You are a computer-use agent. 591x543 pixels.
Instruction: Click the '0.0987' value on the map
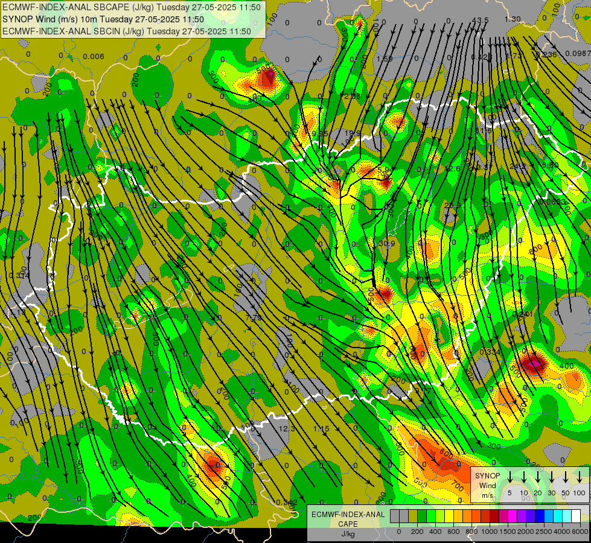[x=578, y=54]
